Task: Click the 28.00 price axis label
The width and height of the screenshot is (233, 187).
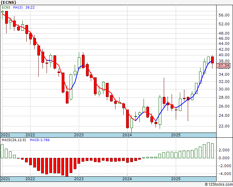Action: tap(224, 97)
